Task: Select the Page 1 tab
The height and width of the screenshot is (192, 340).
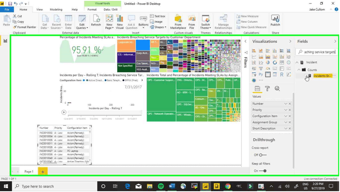Action: 29,172
